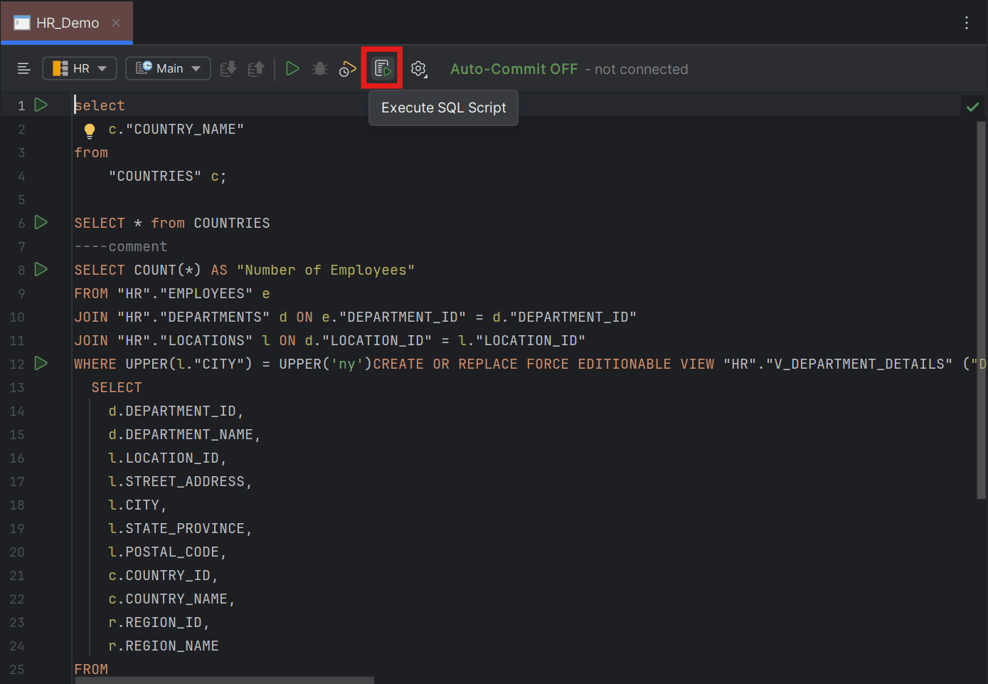Open the three-dot overflow menu at top right

coord(967,22)
